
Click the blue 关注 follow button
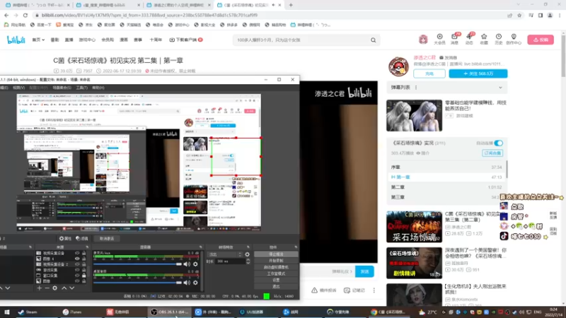(x=478, y=73)
